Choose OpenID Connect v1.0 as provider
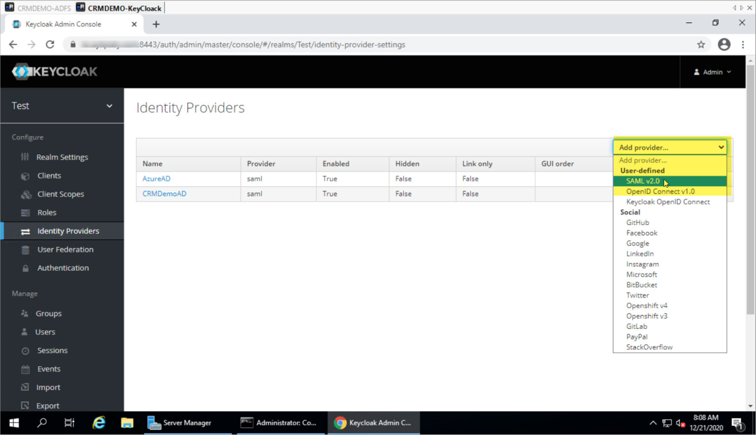Viewport: 756px width, 435px height. click(661, 191)
